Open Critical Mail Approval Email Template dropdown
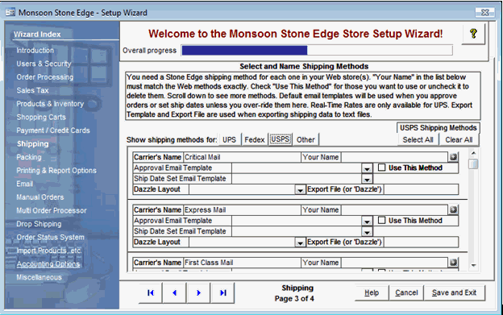Image resolution: width=503 pixels, height=315 pixels. click(x=367, y=168)
